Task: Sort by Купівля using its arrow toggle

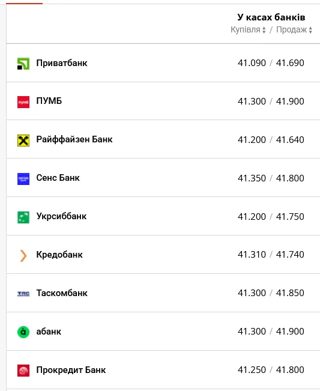Action: [x=264, y=30]
